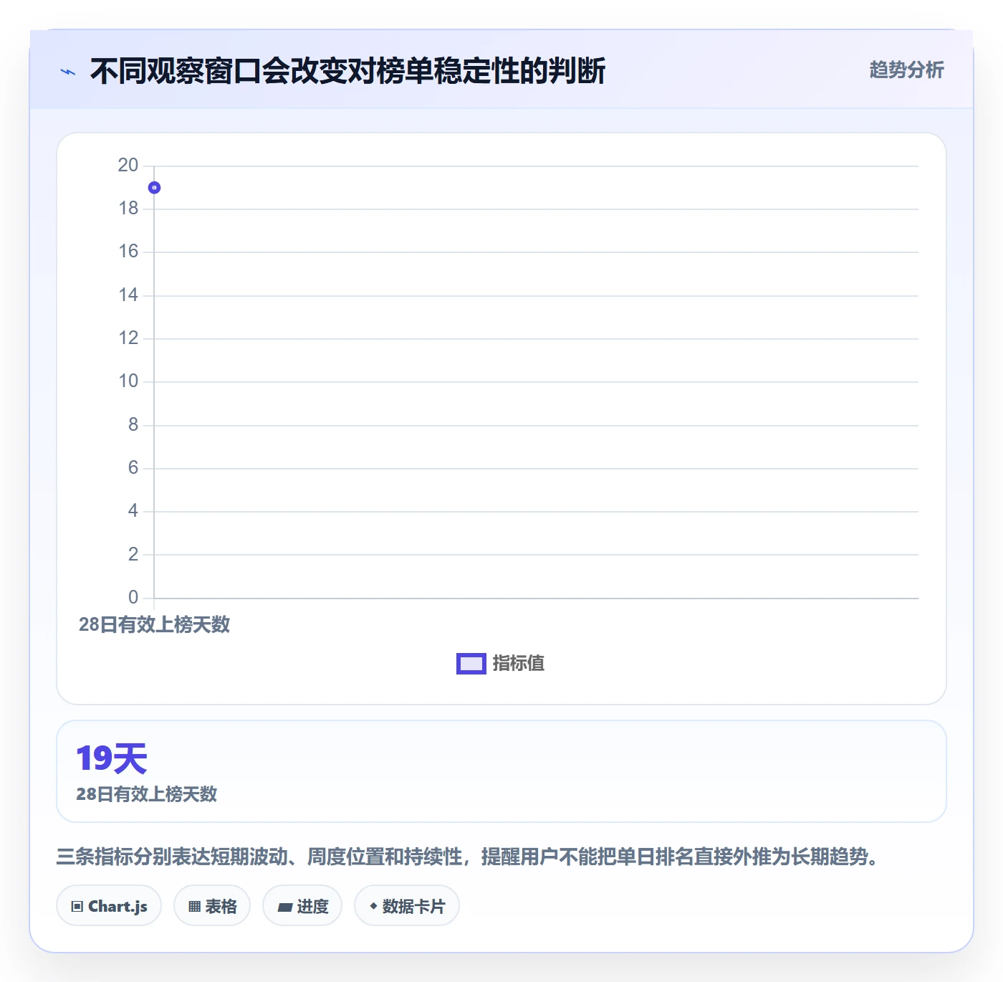Click the bar icon in the 进度 chip
Screen dimensions: 1003x982
pyautogui.click(x=284, y=907)
